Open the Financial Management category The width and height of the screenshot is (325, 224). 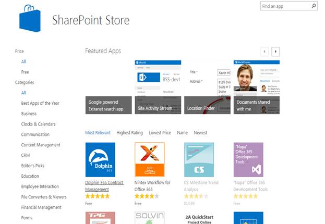pos(42,207)
